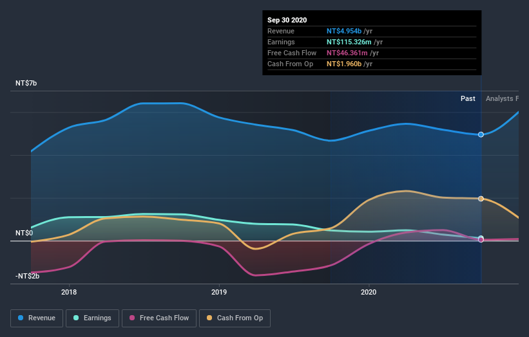This screenshot has height=337, width=529.
Task: Click the orange Cash From Op data point
Action: pos(481,199)
